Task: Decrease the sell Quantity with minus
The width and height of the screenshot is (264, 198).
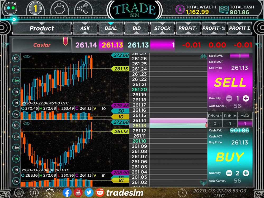Action: point(229,98)
